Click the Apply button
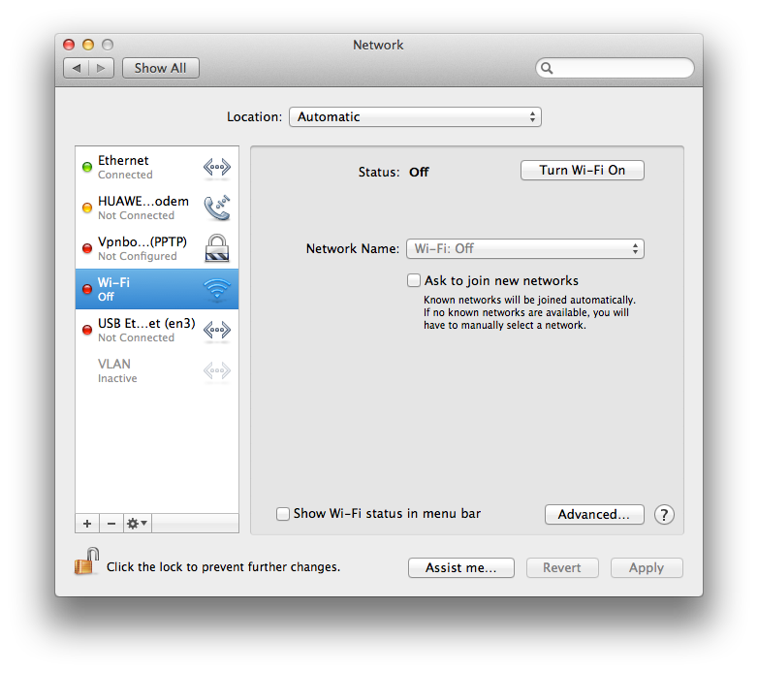The height and width of the screenshot is (673, 758). pos(647,567)
